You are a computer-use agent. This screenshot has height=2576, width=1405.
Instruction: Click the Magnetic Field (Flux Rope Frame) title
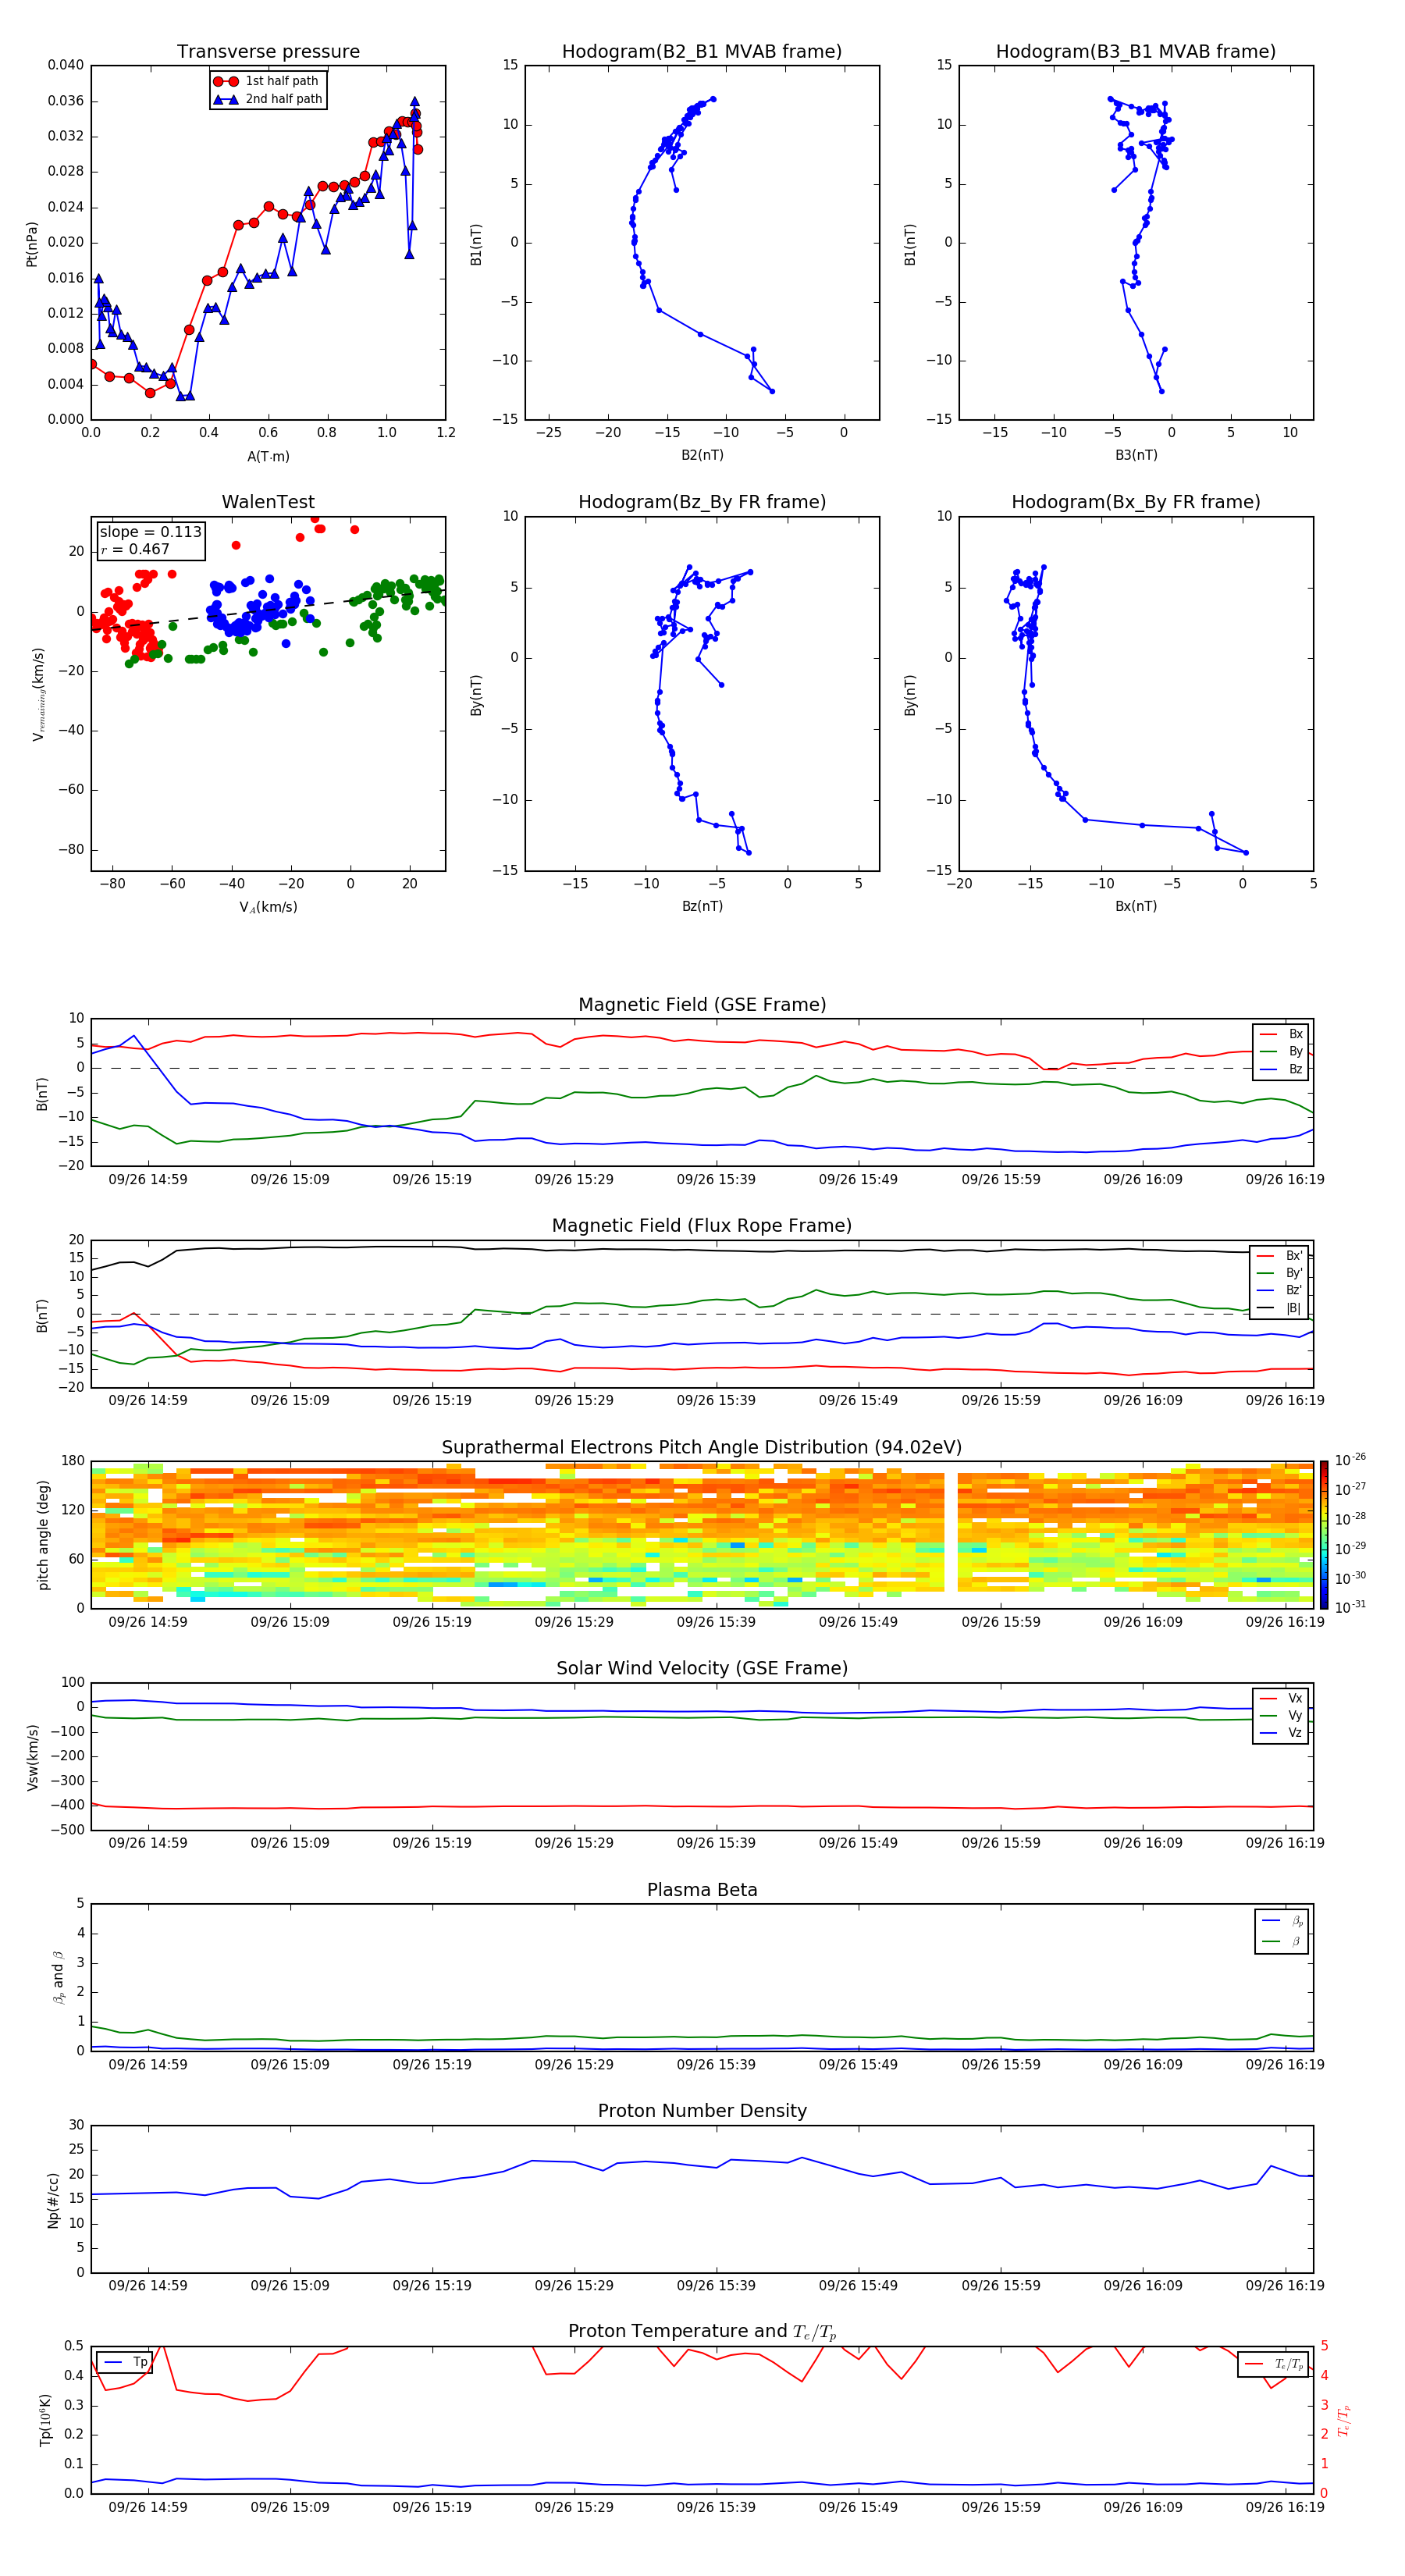pos(702,1226)
